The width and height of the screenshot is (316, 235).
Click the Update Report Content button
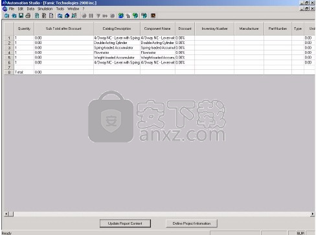point(125,223)
